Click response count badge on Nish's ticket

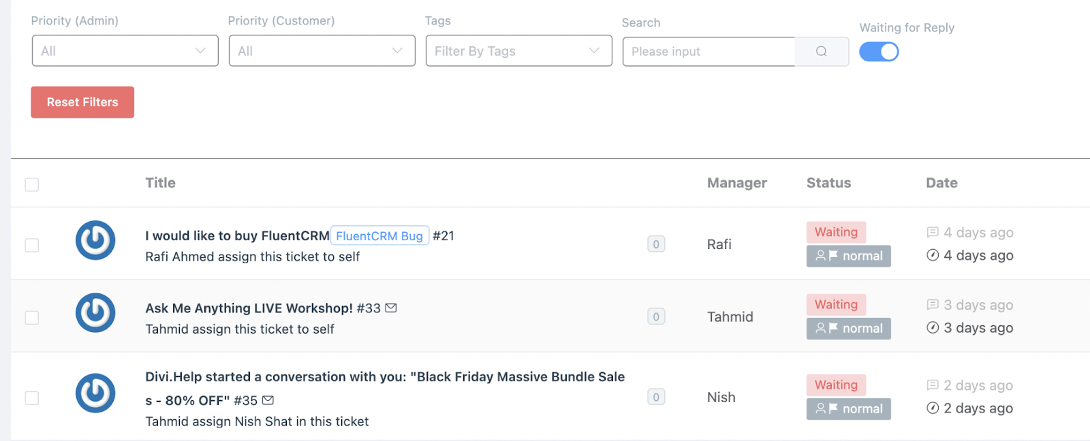[x=656, y=397]
